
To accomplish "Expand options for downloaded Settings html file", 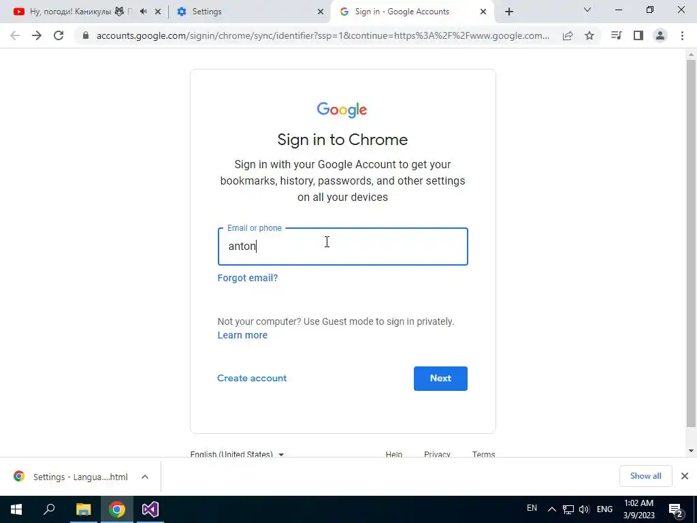I will coord(145,477).
